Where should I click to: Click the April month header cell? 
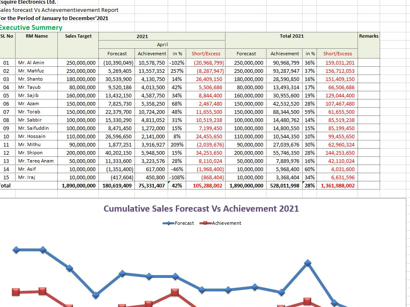162,45
